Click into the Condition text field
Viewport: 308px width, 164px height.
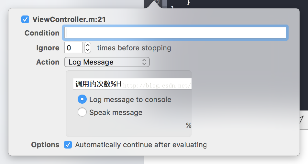tap(175, 33)
